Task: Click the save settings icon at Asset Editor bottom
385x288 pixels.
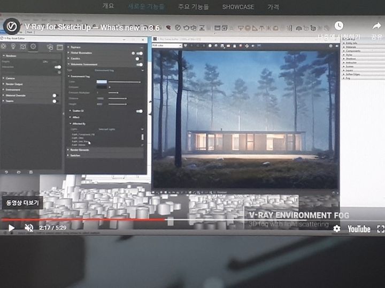Action: point(31,172)
